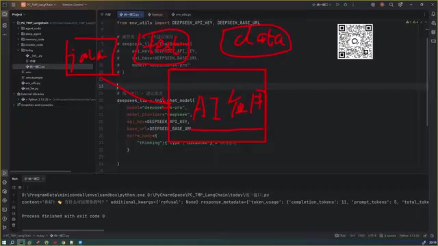
Task: Run the current configuration with play icon
Action: coord(337,5)
